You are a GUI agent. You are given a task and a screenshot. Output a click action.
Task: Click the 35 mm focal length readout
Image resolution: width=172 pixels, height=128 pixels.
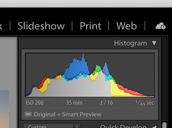tap(74, 103)
